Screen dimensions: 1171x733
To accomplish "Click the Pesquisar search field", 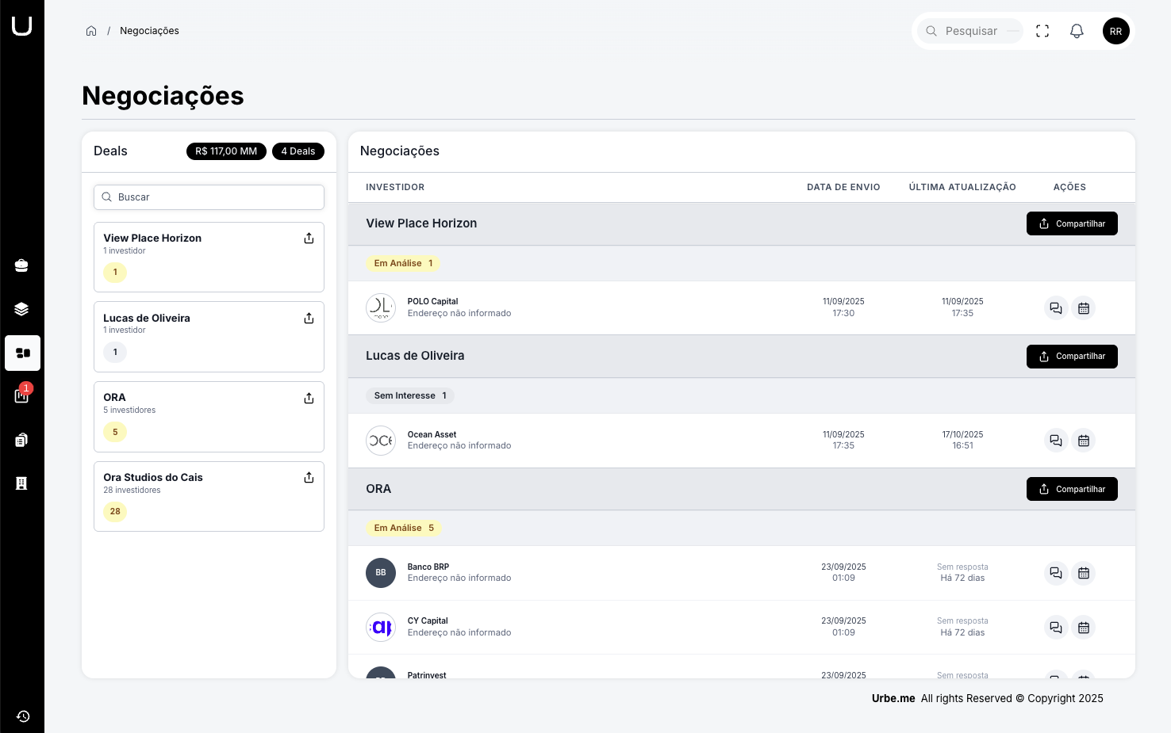I will pos(971,31).
